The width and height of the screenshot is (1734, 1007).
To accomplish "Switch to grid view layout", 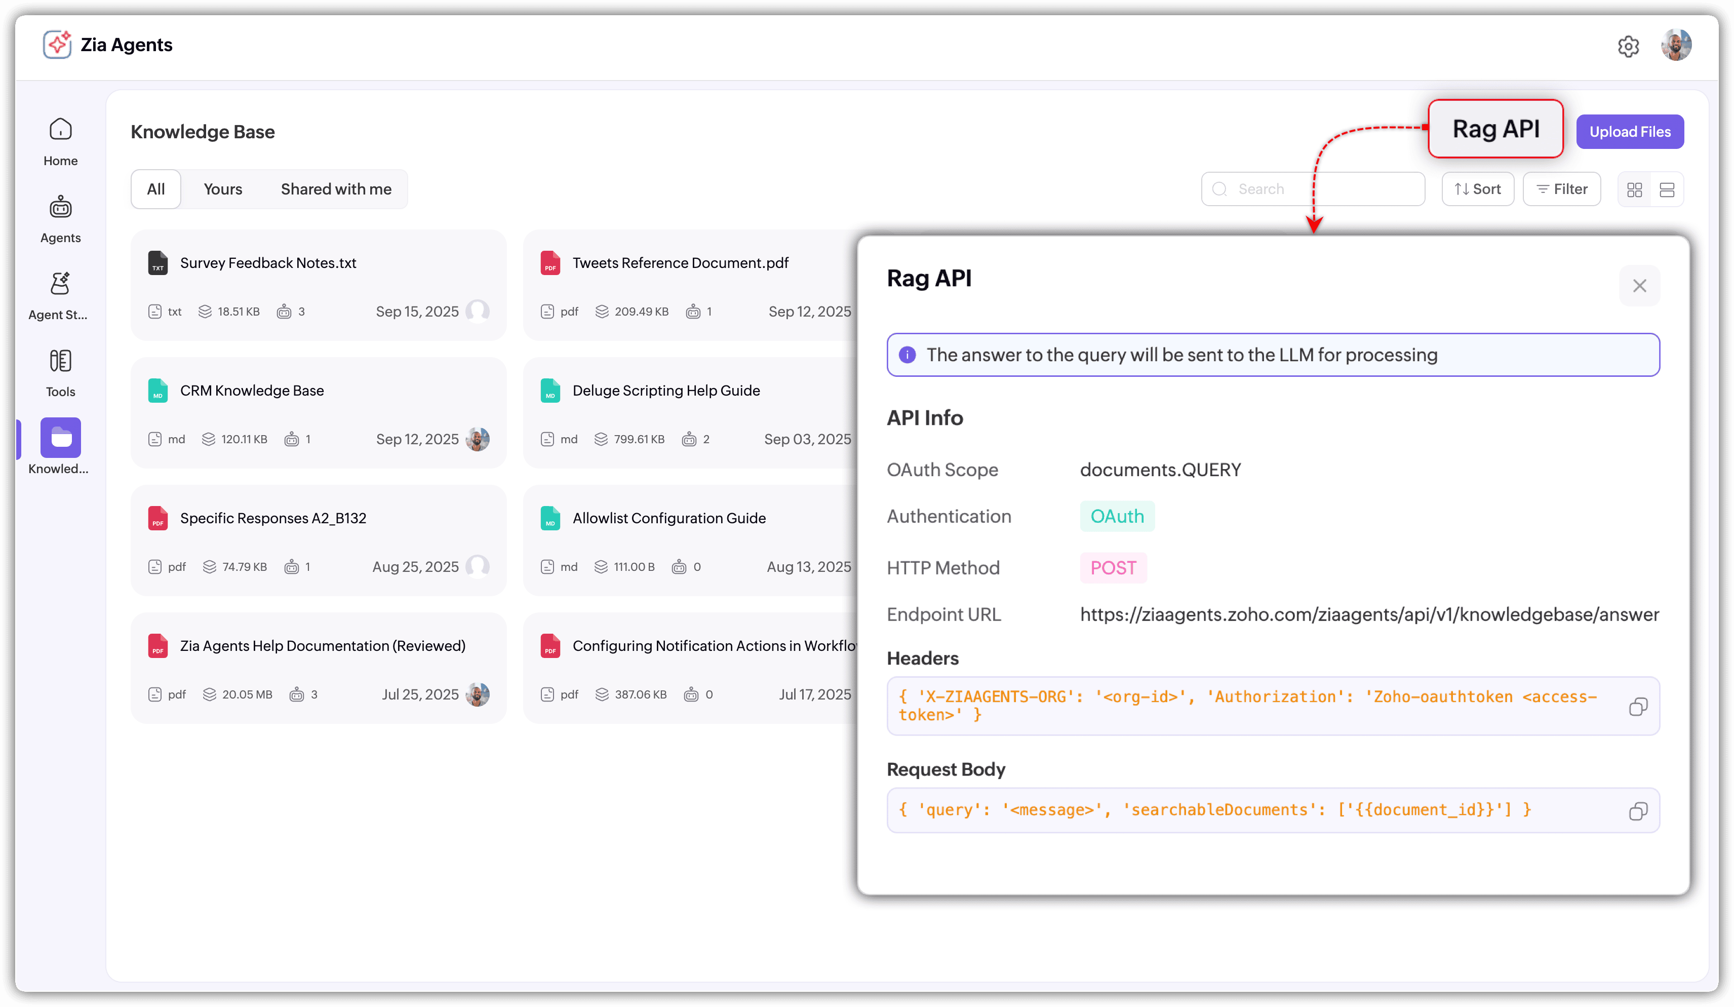I will pos(1634,190).
